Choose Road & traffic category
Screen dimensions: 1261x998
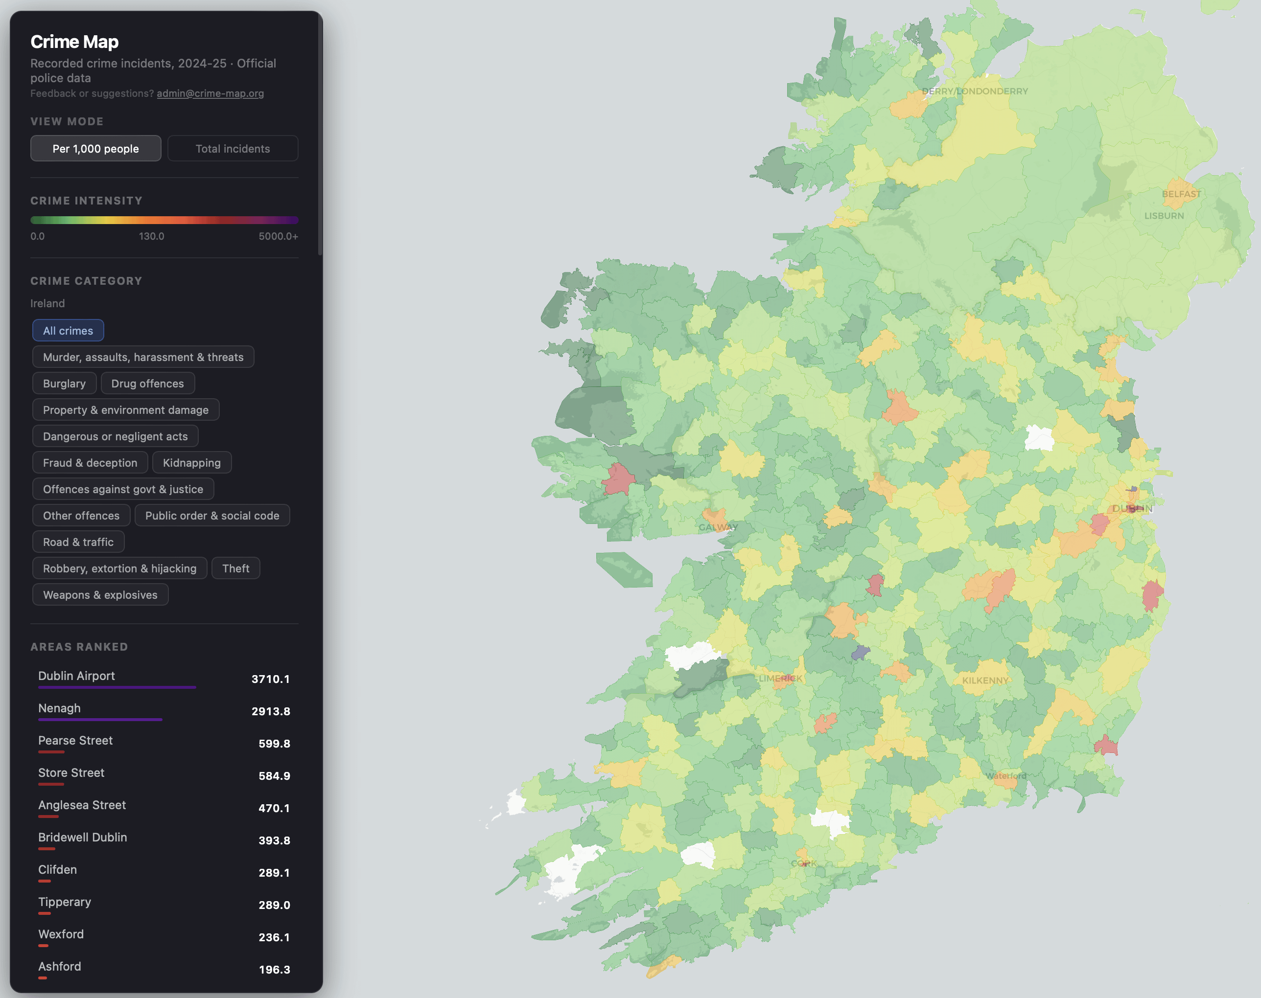(x=78, y=542)
